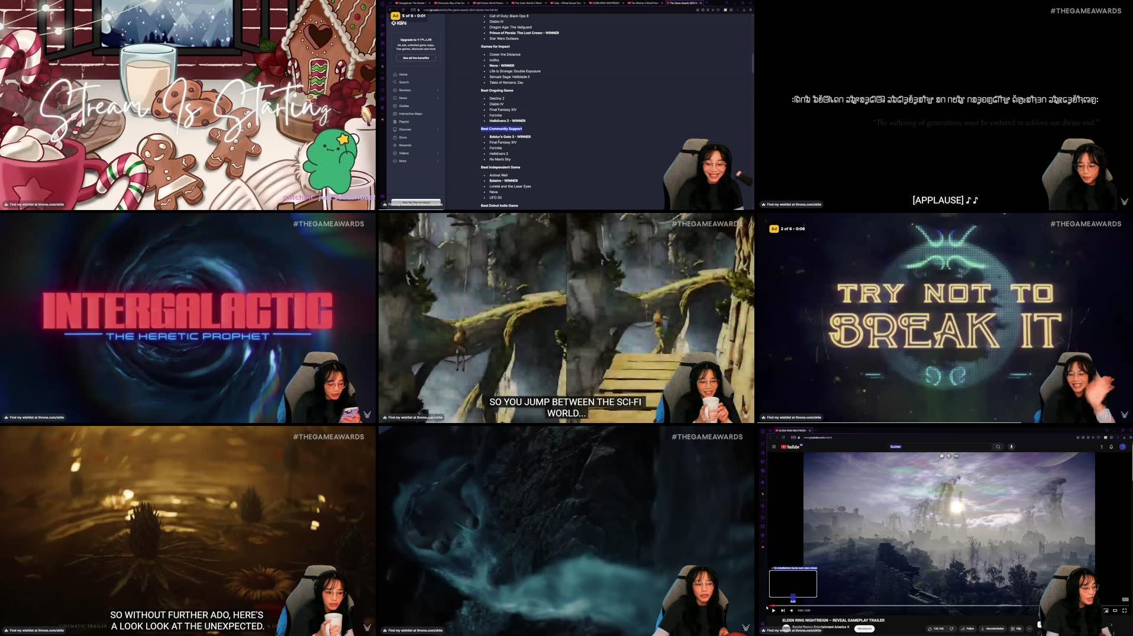
Task: Click the YouTube logo
Action: click(790, 447)
